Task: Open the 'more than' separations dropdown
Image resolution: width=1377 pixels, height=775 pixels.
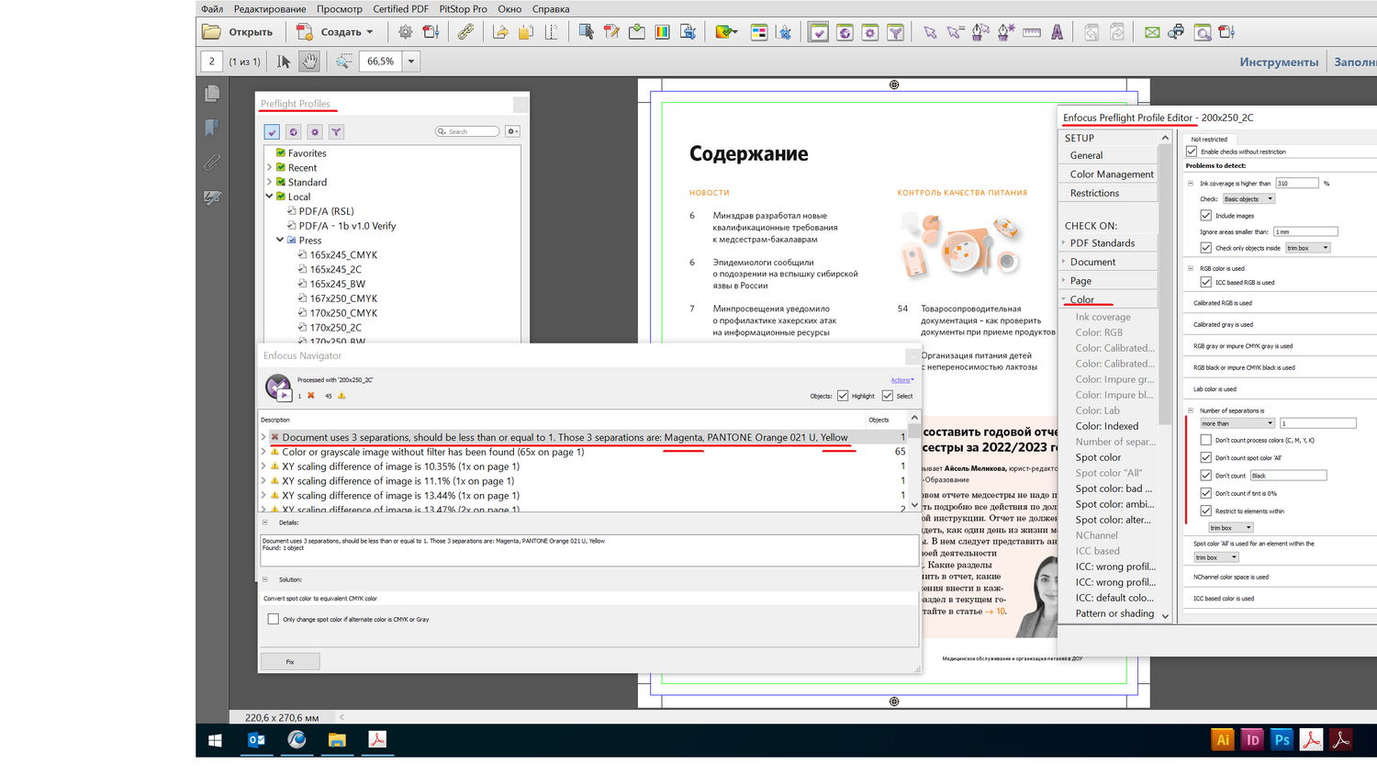Action: (x=1237, y=423)
